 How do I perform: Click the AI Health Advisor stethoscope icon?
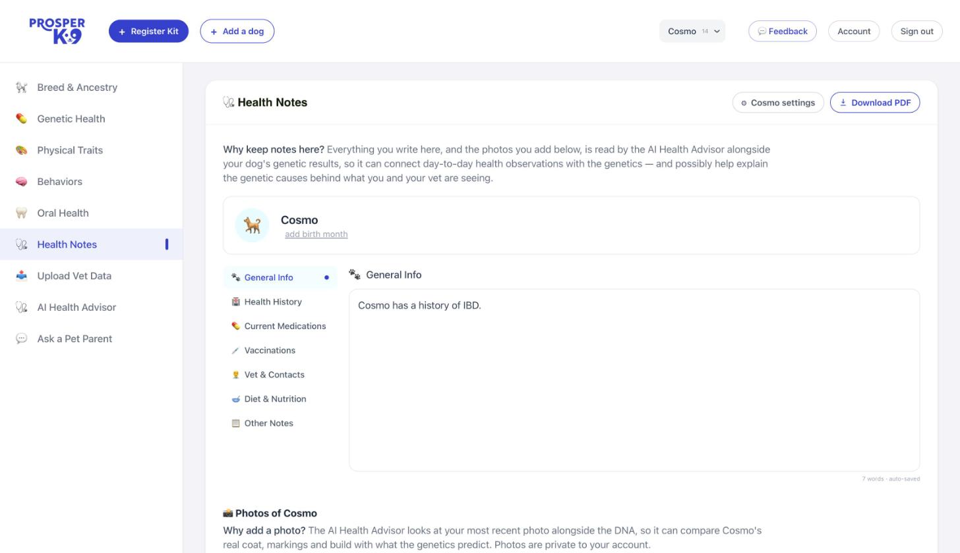pyautogui.click(x=22, y=307)
